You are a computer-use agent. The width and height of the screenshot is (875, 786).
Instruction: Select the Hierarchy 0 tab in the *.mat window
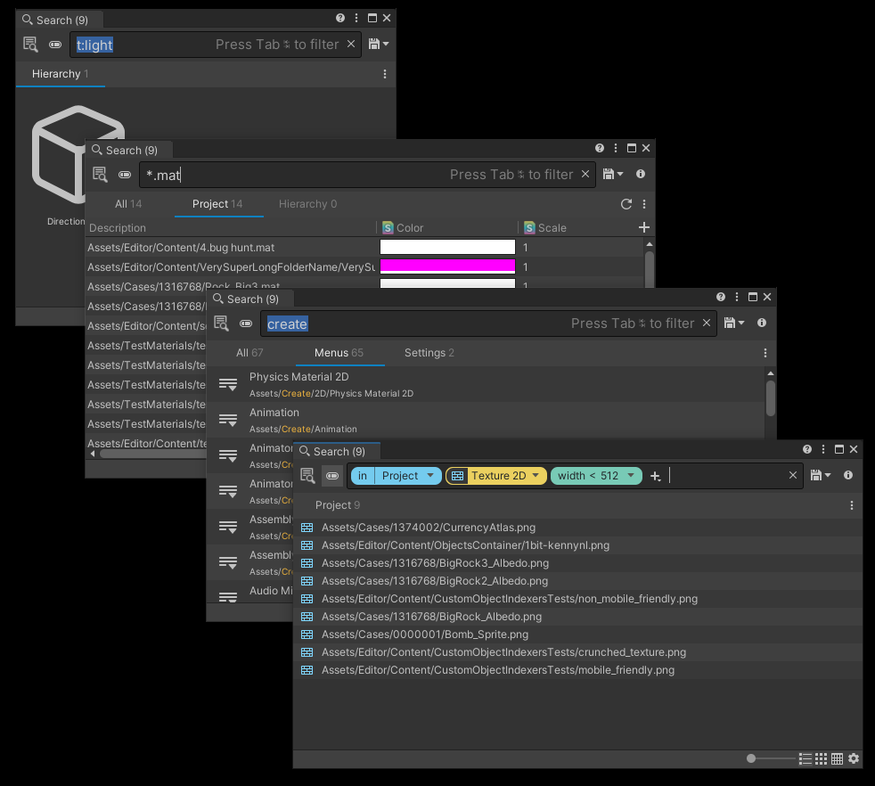point(307,204)
